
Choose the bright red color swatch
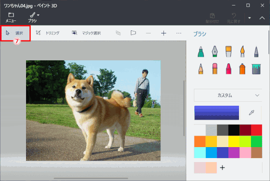(x=256, y=130)
